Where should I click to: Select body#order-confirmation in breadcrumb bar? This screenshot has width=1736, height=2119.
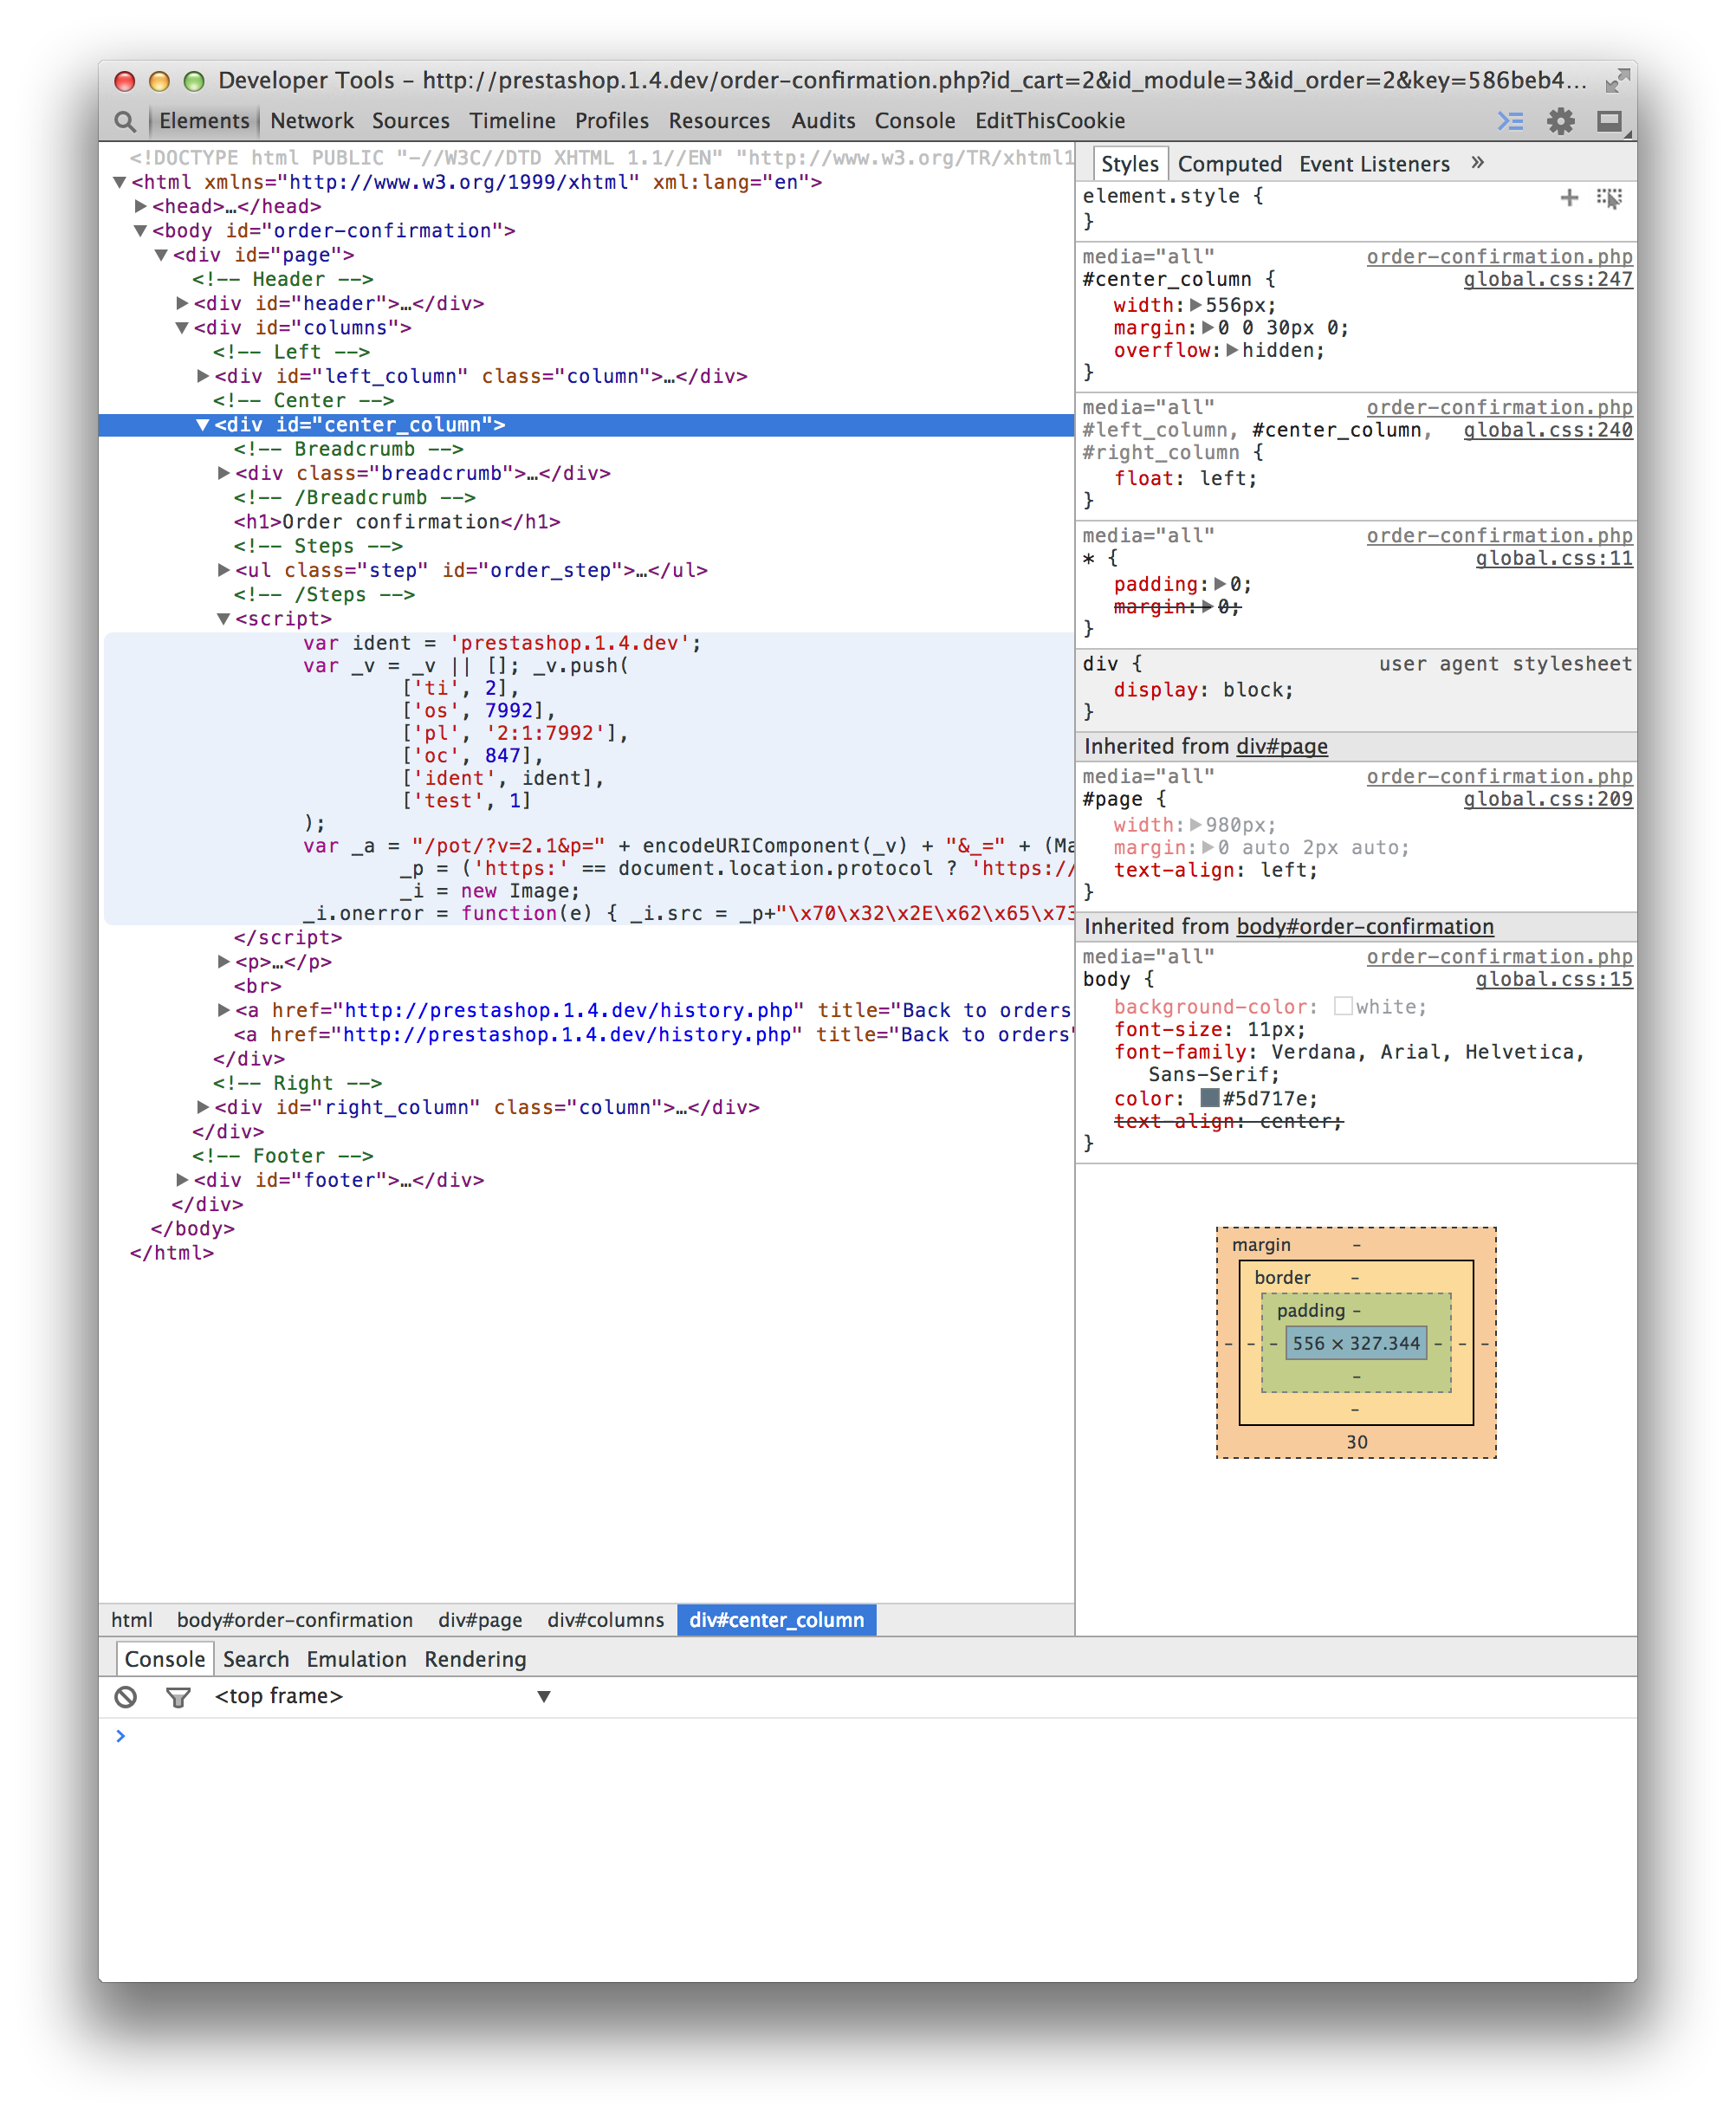coord(294,1620)
